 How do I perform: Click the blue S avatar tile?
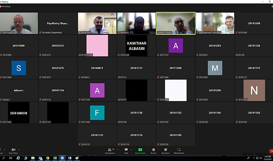19,68
